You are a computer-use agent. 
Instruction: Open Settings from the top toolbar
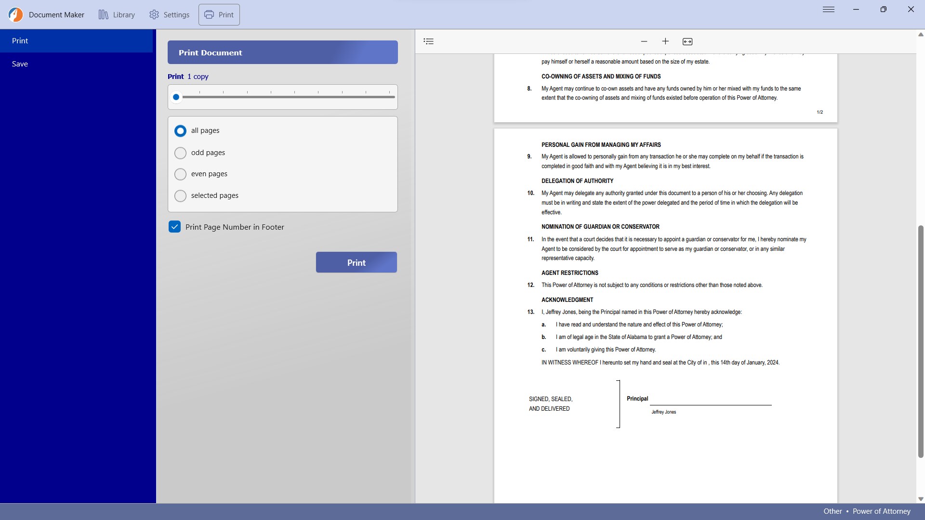[x=169, y=14]
